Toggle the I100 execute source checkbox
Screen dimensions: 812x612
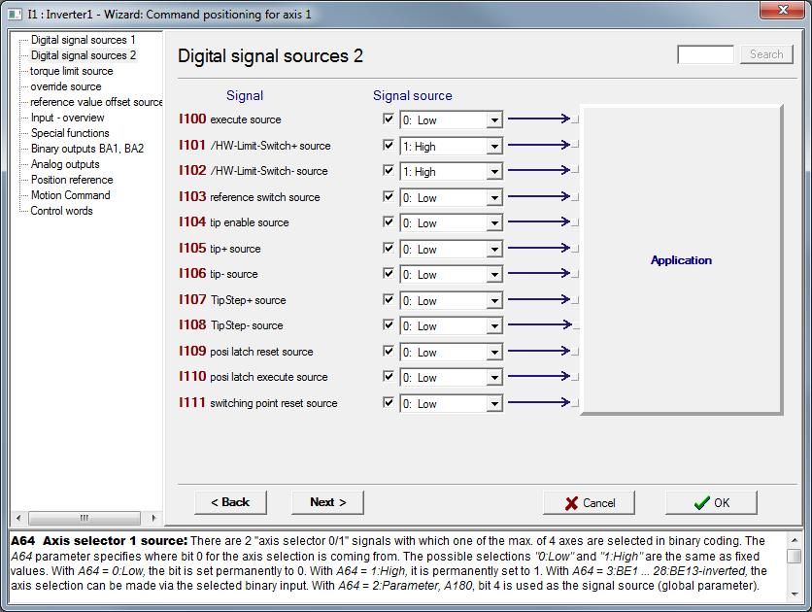388,119
